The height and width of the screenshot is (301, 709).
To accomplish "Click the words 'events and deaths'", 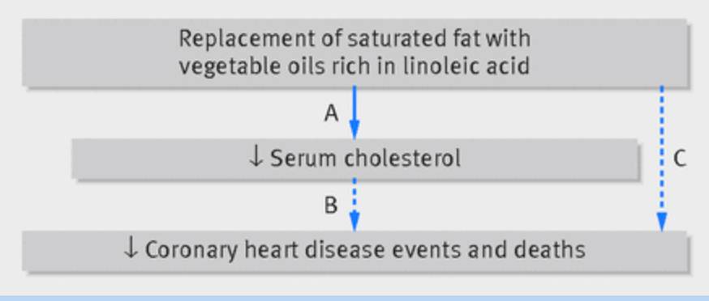I will tap(488, 249).
